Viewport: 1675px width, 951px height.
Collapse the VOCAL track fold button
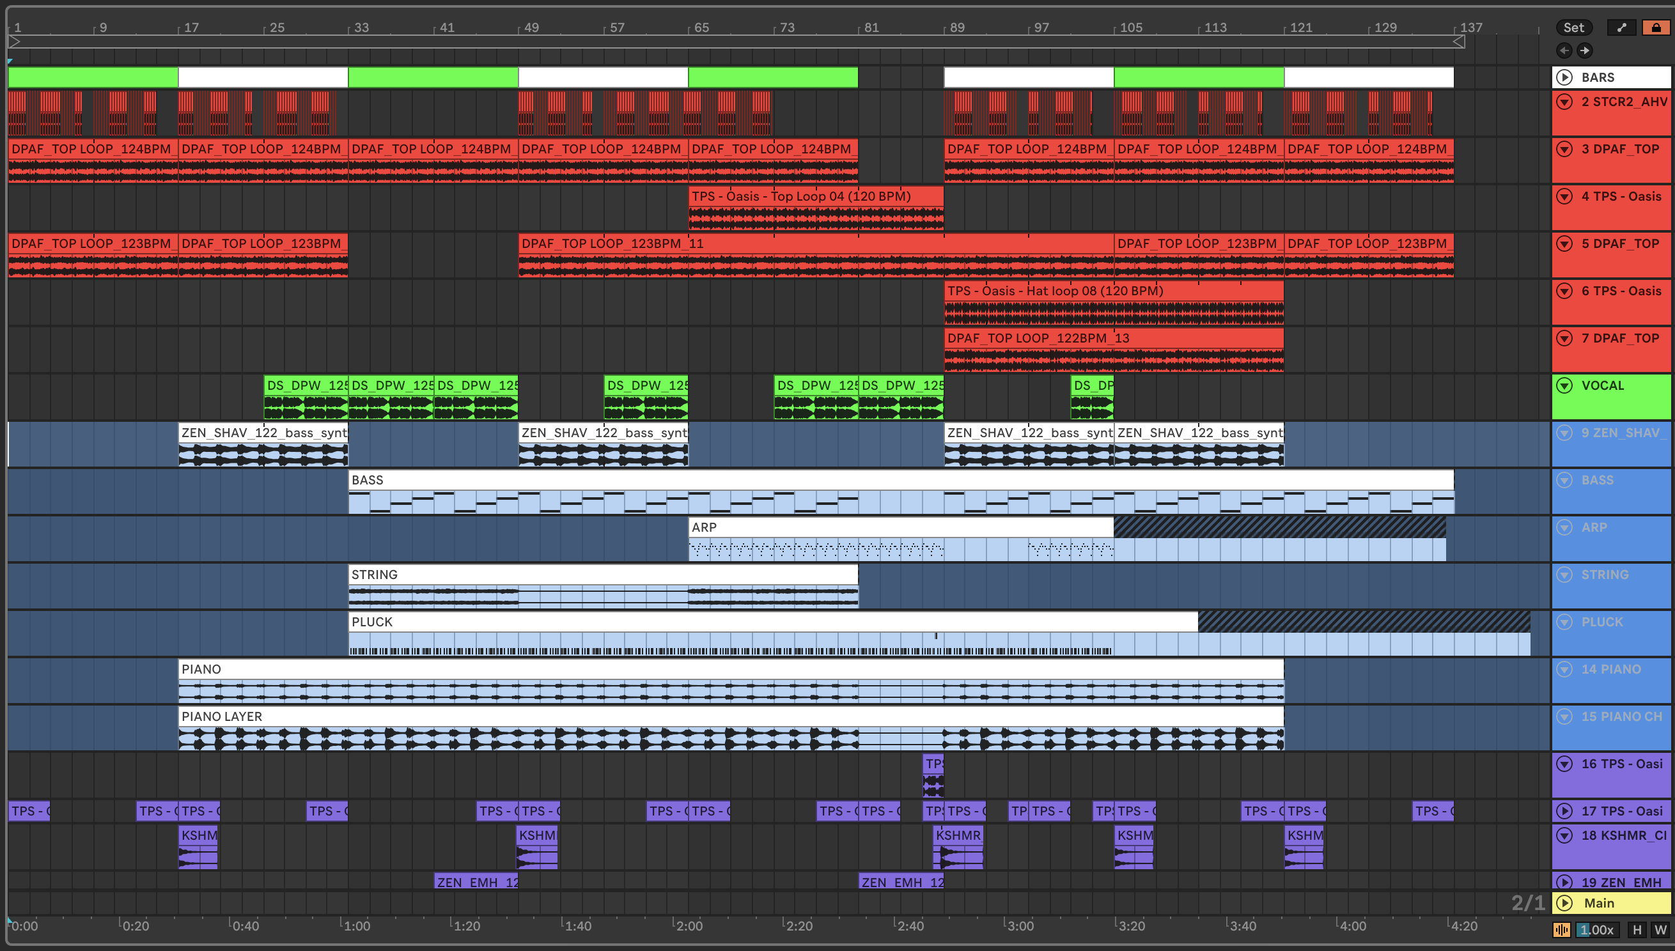1564,385
